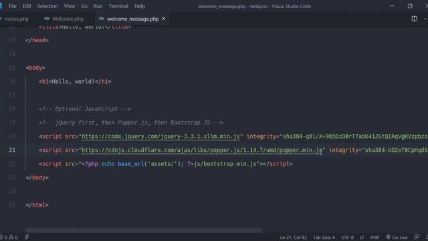Click the base_url('assets/') PHP call
Screen dimensions: 428x241
[x=150, y=164]
